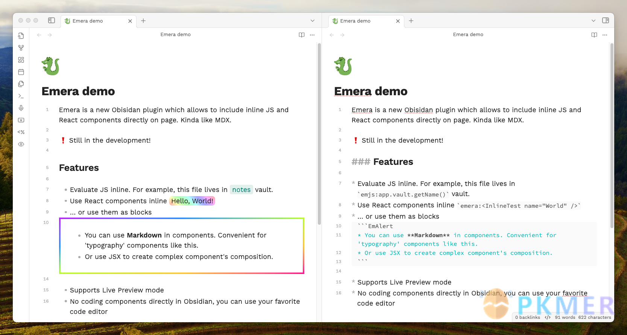Screen dimensions: 627x335
Task: Start audio recorder microphone icon
Action: pyautogui.click(x=21, y=108)
